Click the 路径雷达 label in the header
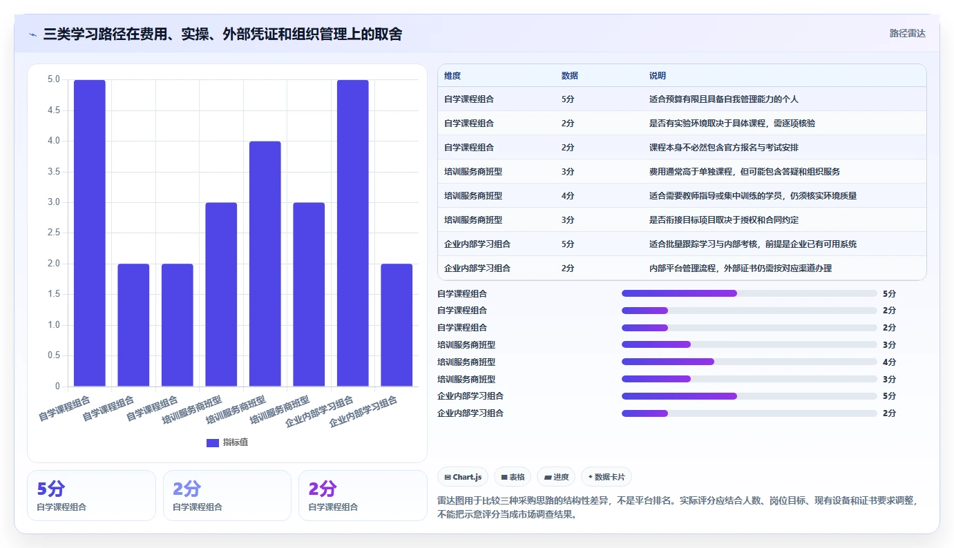 (x=907, y=33)
